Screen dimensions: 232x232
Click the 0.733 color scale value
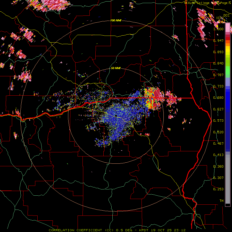218,86
